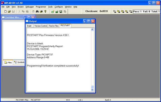Open a project with green open-folder icon
161x102 pixels.
57,12
